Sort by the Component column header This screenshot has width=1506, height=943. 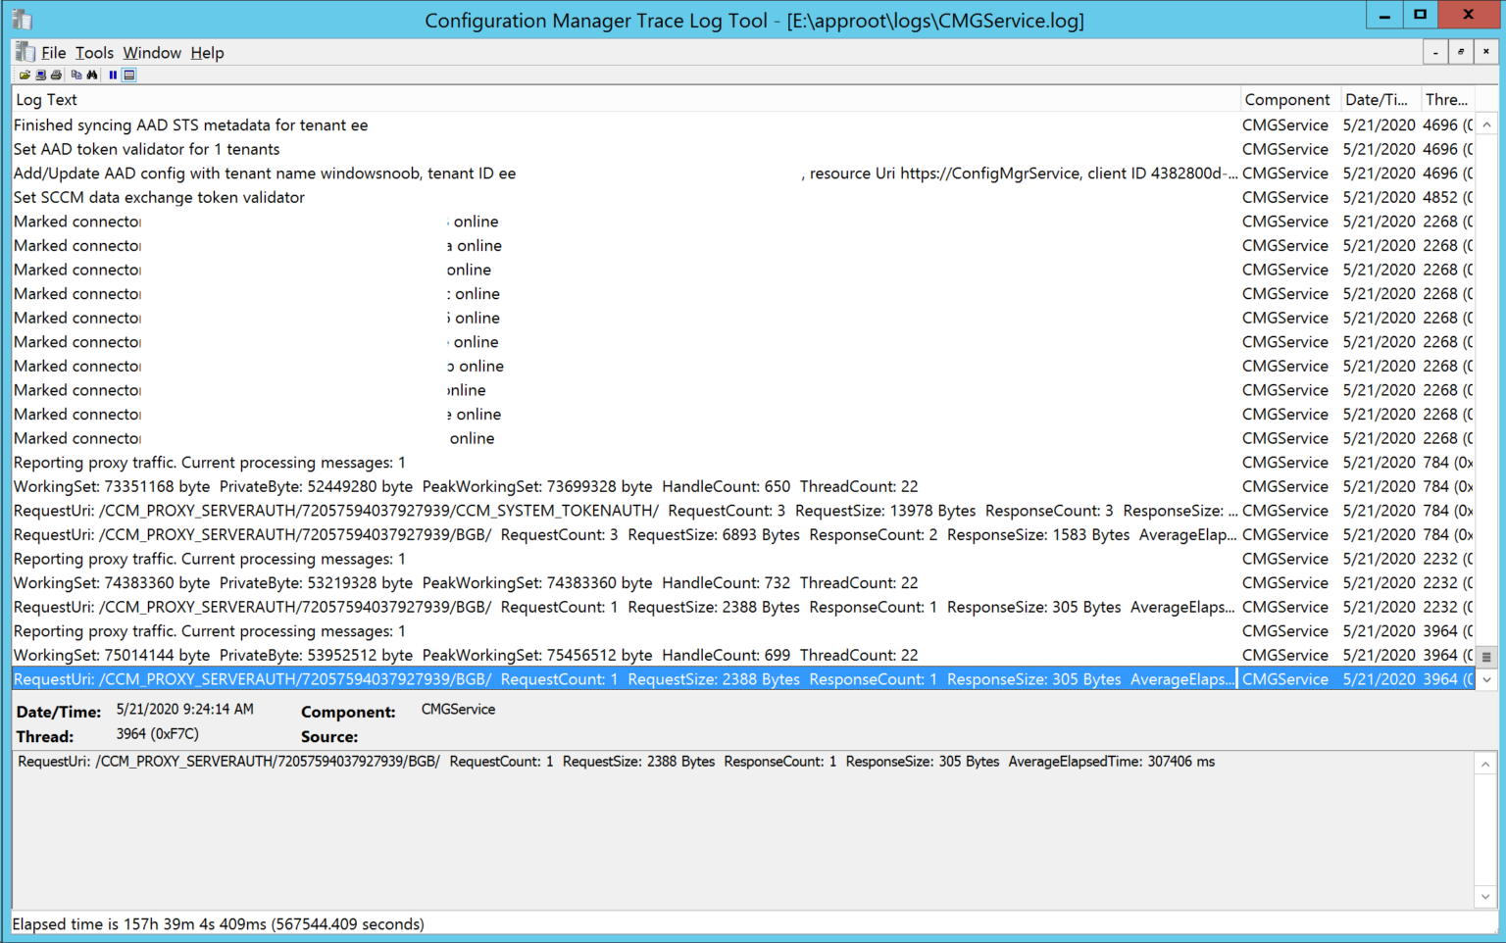[x=1286, y=100]
